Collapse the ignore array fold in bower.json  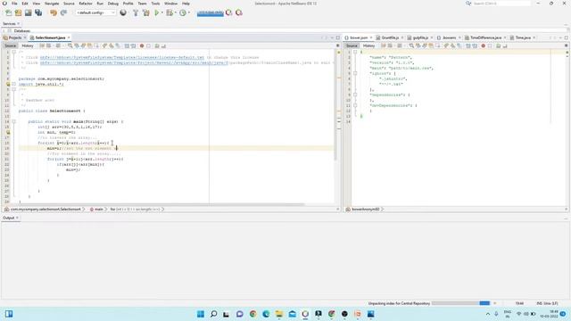point(355,73)
